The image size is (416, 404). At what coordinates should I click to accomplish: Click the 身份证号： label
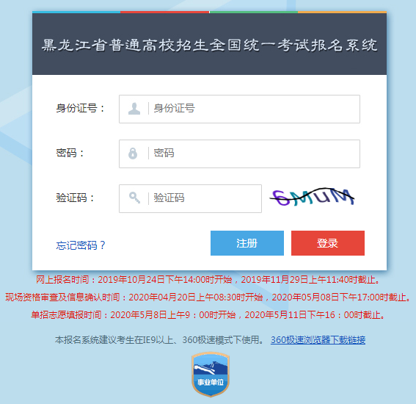click(x=81, y=109)
